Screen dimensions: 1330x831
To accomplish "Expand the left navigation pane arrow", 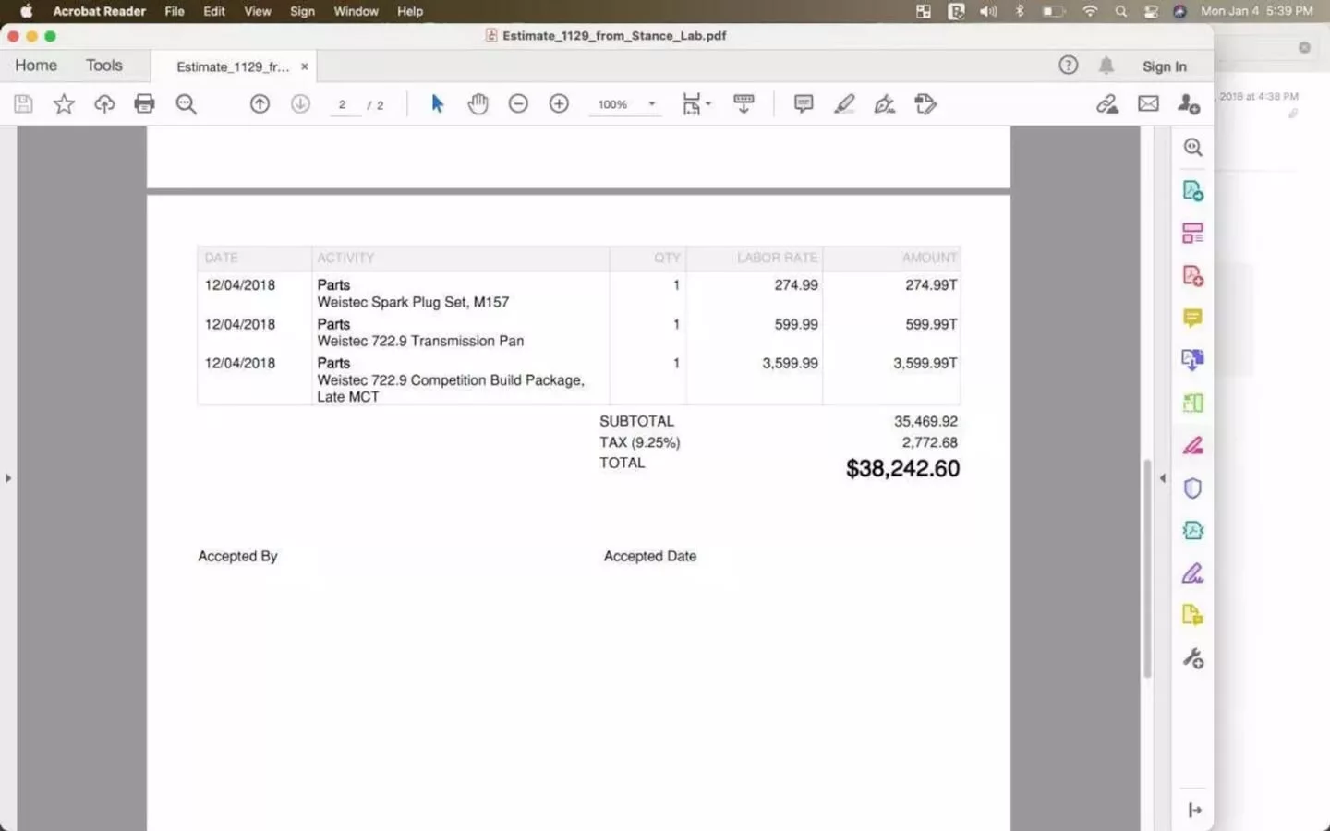I will coord(8,478).
